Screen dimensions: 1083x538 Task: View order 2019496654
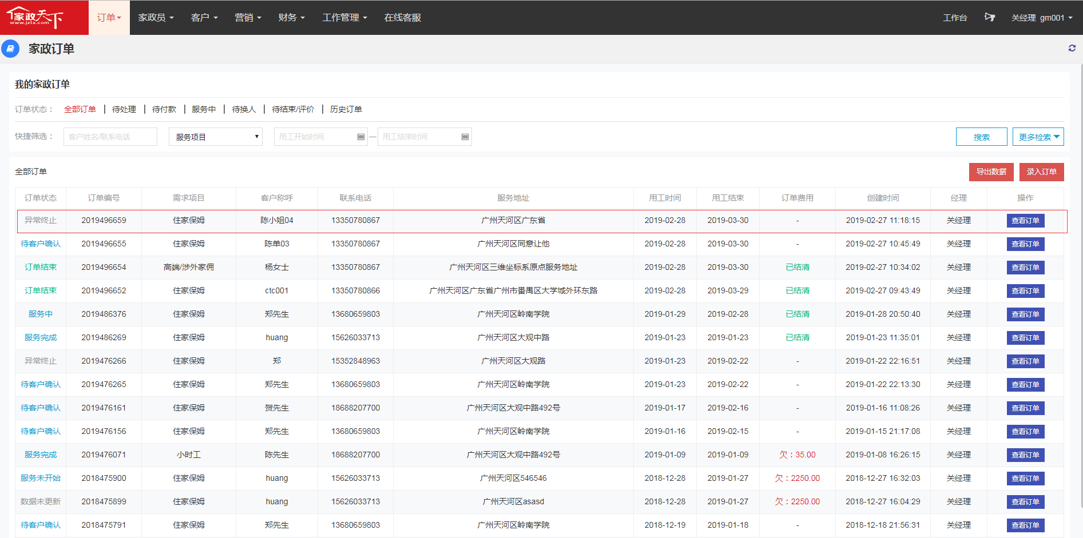[x=1025, y=268]
